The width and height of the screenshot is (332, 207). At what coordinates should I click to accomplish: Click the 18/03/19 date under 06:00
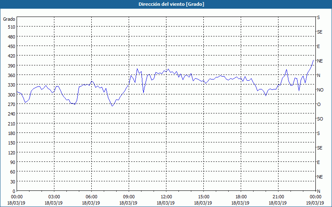pyautogui.click(x=91, y=203)
